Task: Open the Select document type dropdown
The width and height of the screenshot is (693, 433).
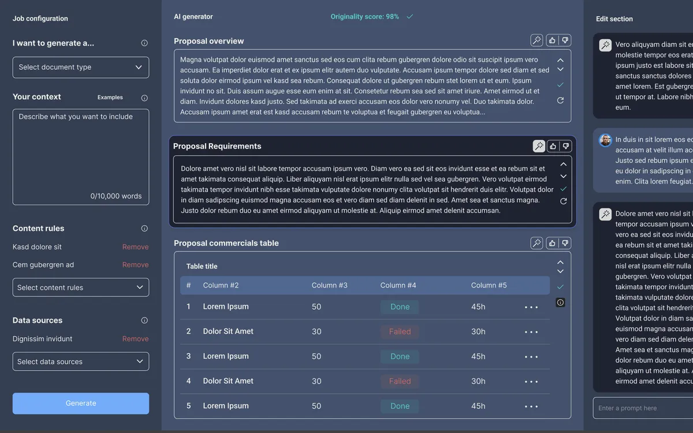Action: click(x=81, y=68)
